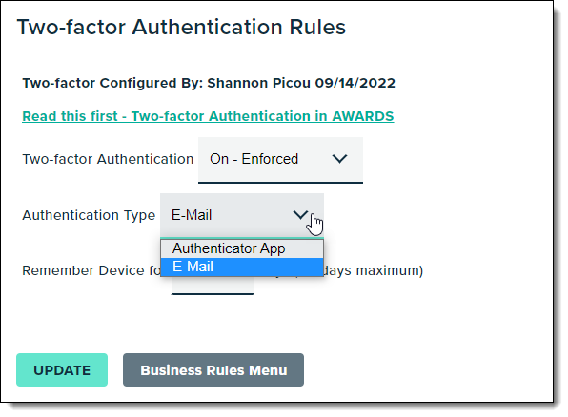
Task: Click the 'days maximum)' text
Action: 373,270
